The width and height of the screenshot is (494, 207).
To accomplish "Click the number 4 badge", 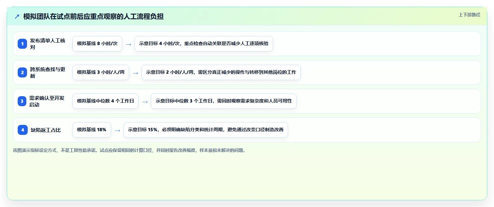I will [23, 130].
